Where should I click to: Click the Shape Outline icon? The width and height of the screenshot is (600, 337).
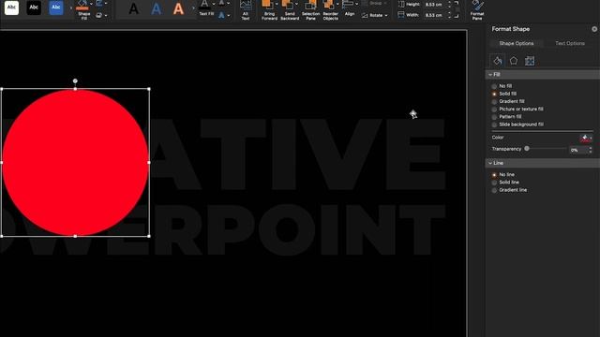coord(99,4)
